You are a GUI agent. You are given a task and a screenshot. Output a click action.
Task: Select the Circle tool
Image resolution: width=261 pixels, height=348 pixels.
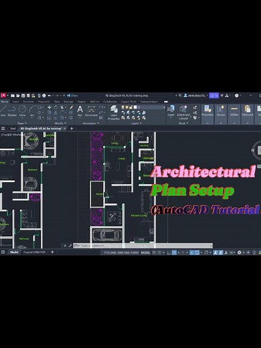[22, 111]
